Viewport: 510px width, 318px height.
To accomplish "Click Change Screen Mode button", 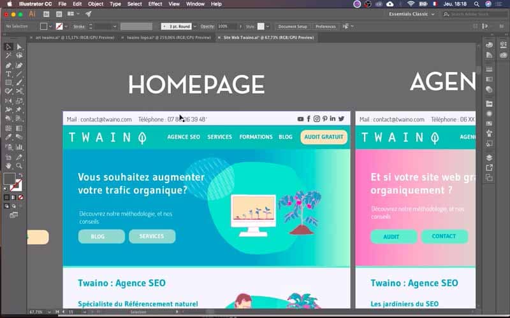I will 13,215.
